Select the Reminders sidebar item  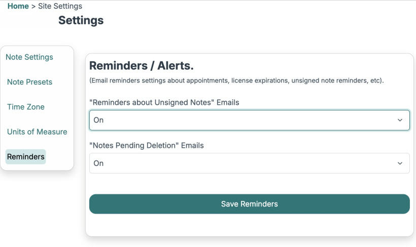tap(26, 157)
